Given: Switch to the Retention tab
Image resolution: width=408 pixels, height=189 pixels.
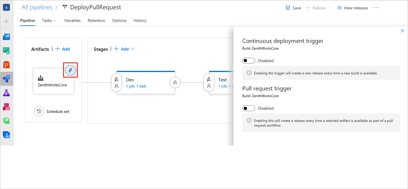Looking at the screenshot, I should click(x=96, y=20).
